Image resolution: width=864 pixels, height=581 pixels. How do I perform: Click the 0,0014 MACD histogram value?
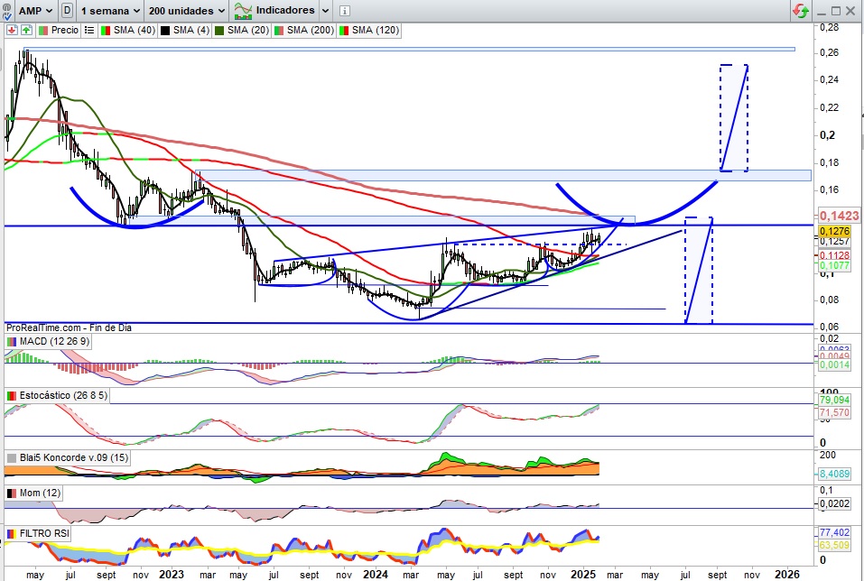click(x=835, y=364)
